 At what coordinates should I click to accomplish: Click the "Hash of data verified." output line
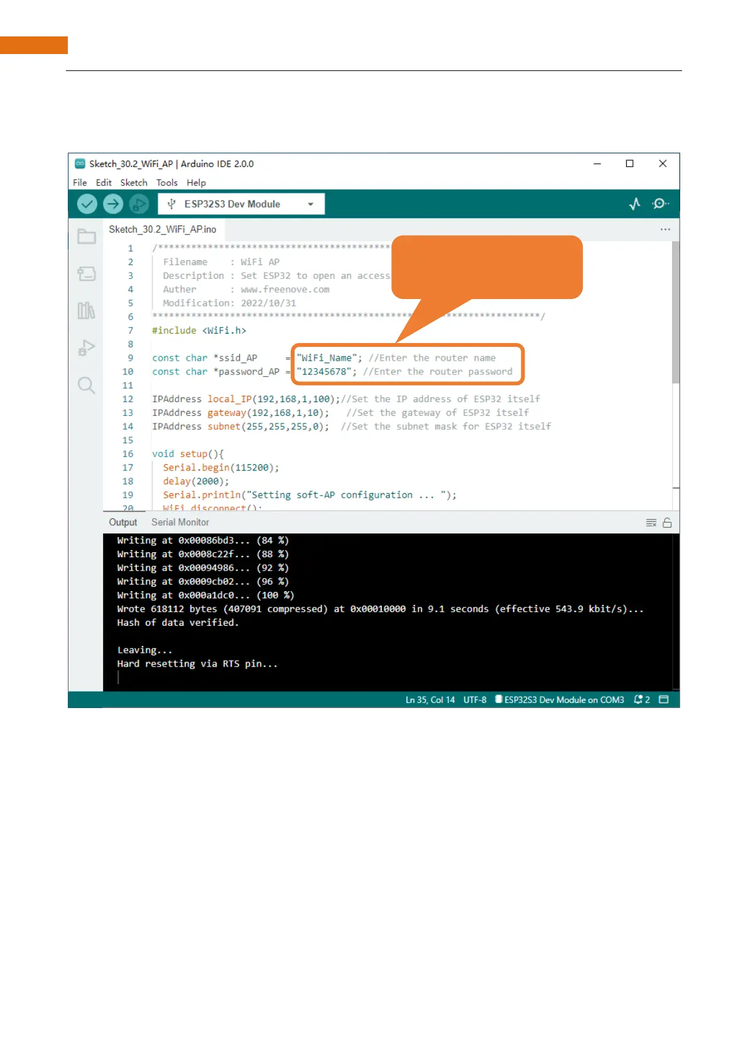(x=178, y=623)
